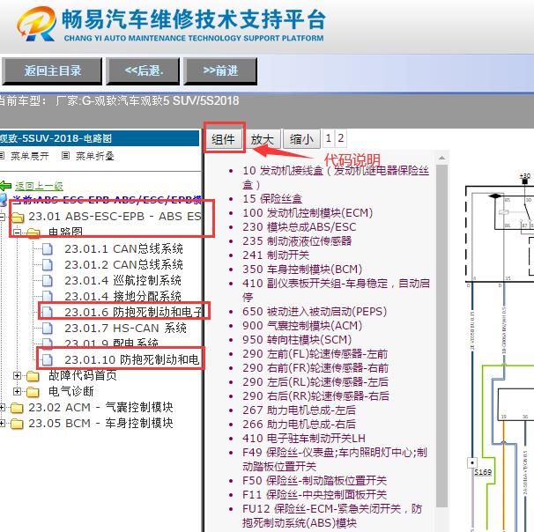
Task: Click the 菜单折叠 list icon
Action: coord(66,156)
